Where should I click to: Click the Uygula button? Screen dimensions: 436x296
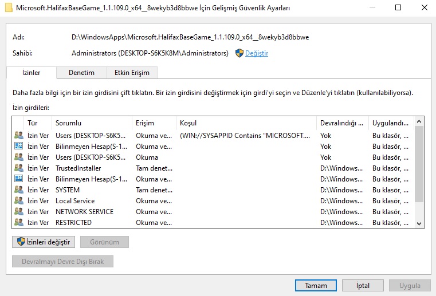410,286
